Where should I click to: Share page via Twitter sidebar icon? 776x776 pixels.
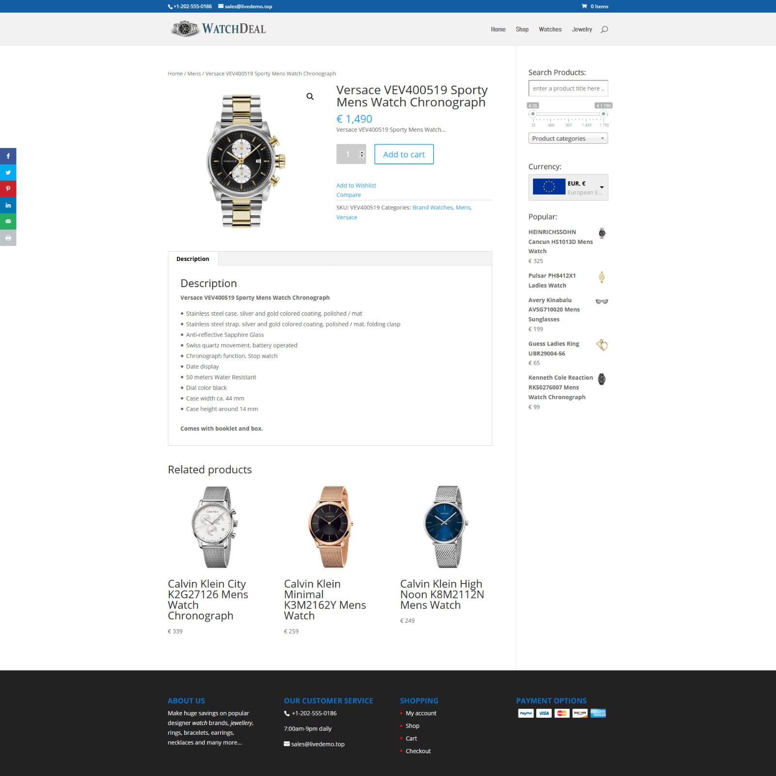[8, 173]
